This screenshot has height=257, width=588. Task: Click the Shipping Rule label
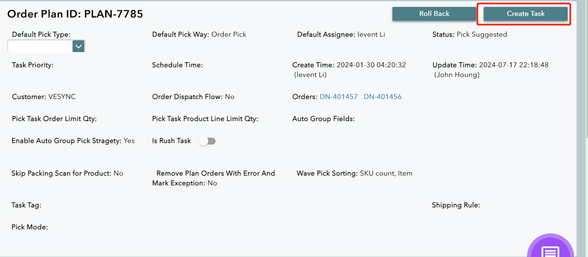(456, 205)
